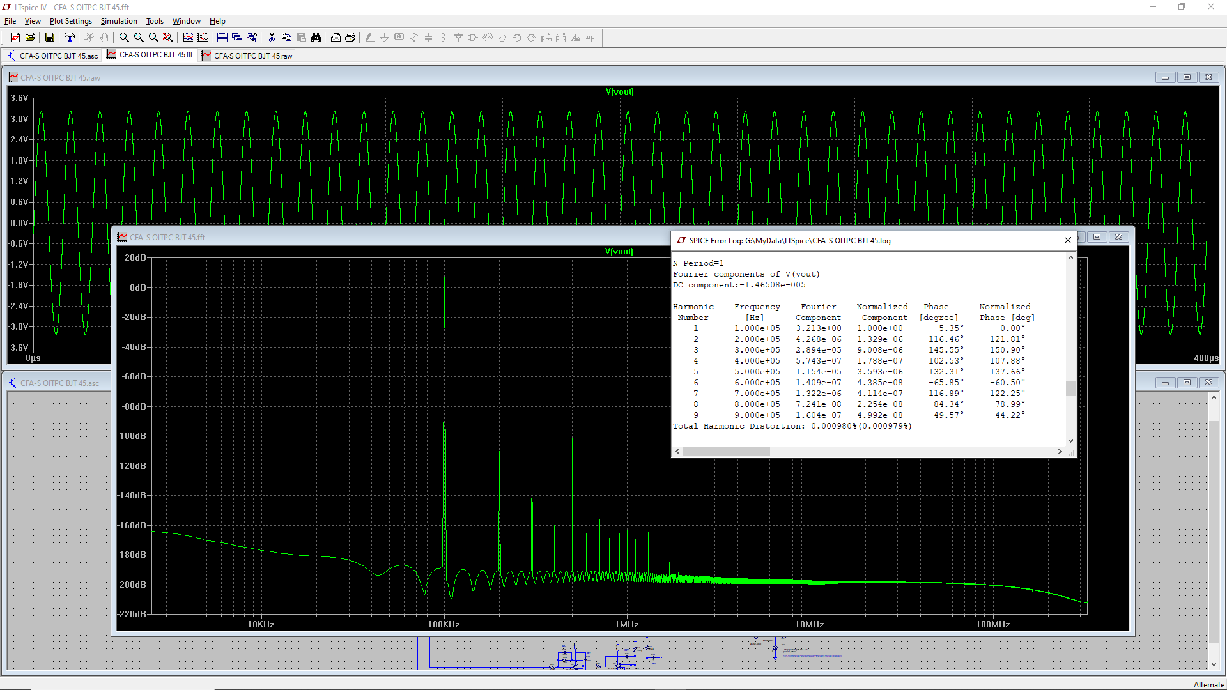This screenshot has height=690, width=1227.
Task: Select the Component gate tool
Action: pos(473,38)
